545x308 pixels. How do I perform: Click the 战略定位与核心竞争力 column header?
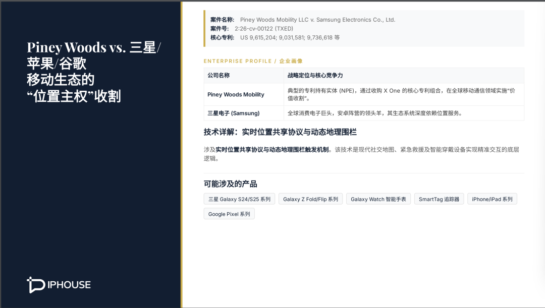click(315, 75)
